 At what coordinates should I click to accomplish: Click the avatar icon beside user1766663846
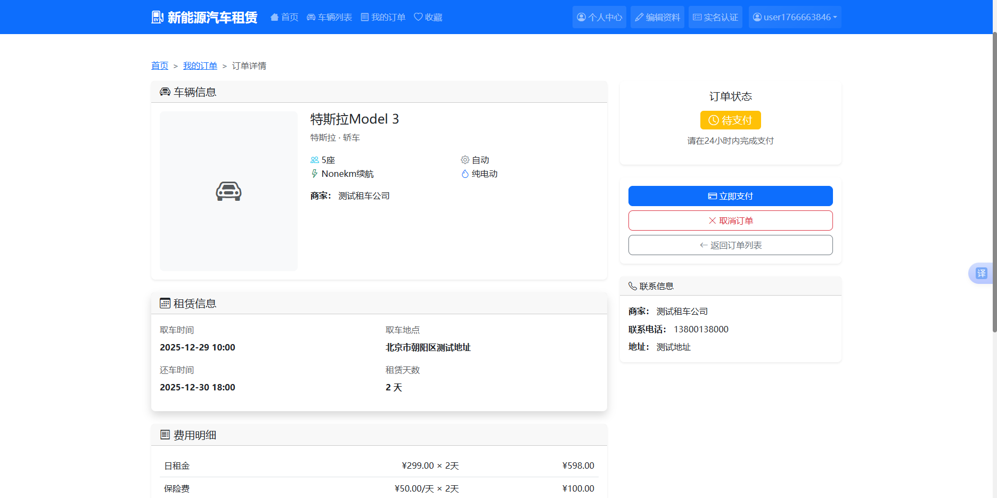click(757, 17)
